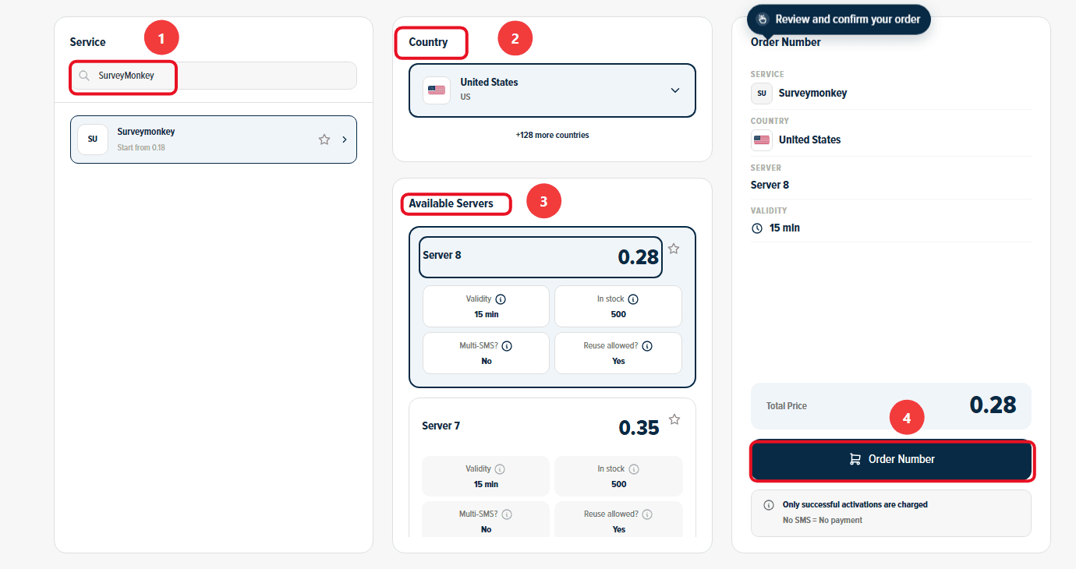Click cart icon on Order Number button

[855, 459]
